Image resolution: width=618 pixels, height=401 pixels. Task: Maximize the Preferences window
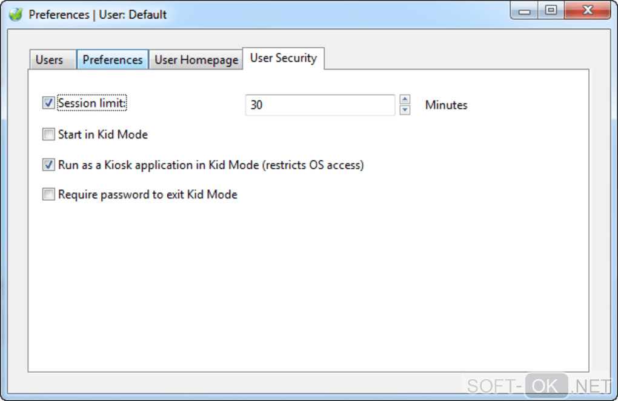click(x=551, y=11)
